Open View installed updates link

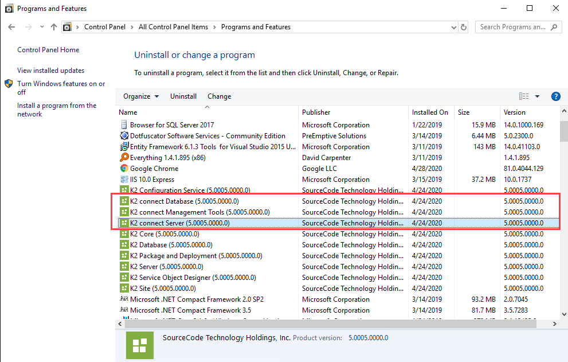[50, 71]
